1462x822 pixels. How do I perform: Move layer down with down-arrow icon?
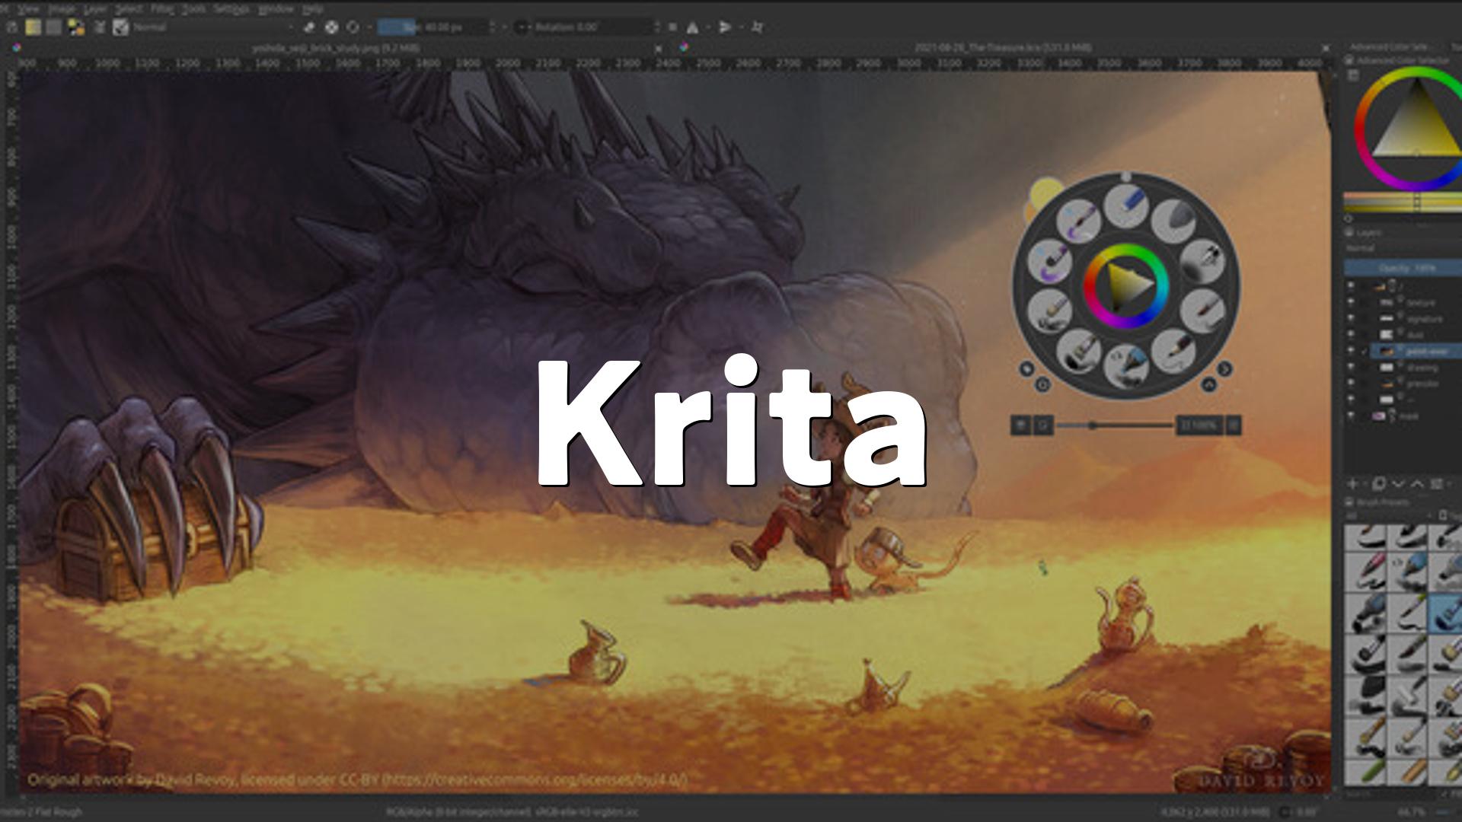1398,483
